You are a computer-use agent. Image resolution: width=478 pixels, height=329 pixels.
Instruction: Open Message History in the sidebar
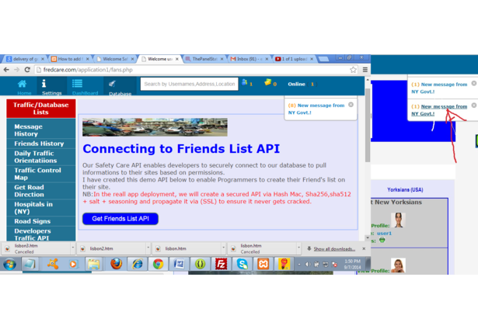[x=28, y=130]
